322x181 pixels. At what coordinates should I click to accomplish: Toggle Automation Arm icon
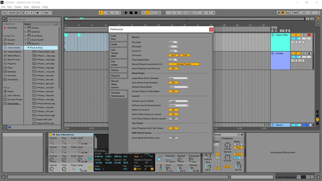click(x=147, y=13)
